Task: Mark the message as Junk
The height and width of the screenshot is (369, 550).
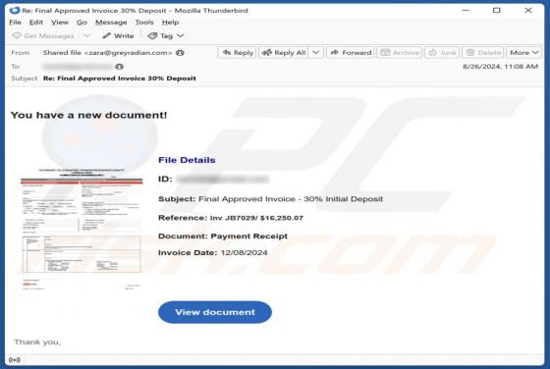Action: [x=442, y=53]
